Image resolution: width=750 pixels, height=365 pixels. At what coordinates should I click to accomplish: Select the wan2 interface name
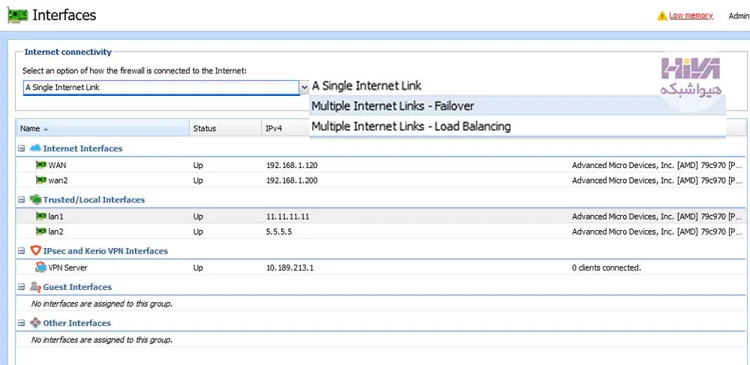click(x=58, y=180)
